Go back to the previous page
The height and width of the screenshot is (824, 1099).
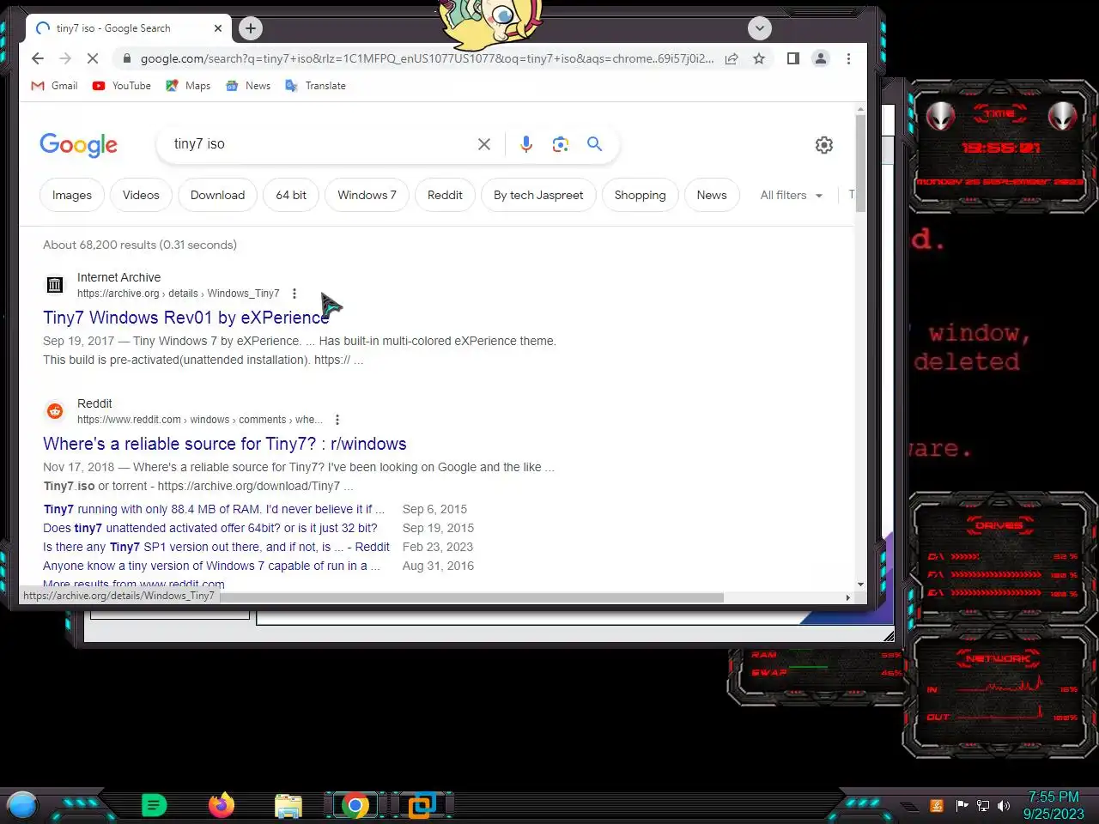click(x=37, y=58)
